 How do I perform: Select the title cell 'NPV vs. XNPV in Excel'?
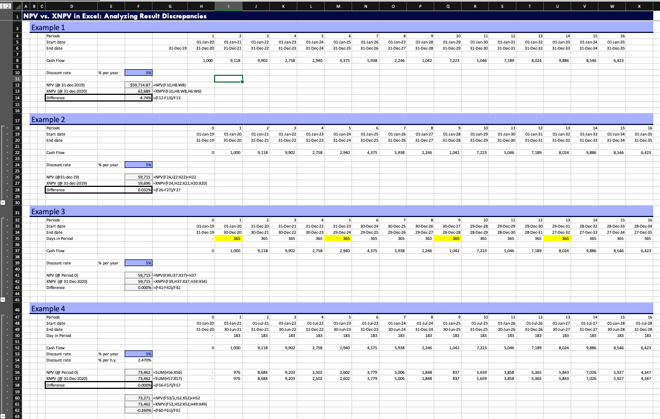(x=115, y=16)
